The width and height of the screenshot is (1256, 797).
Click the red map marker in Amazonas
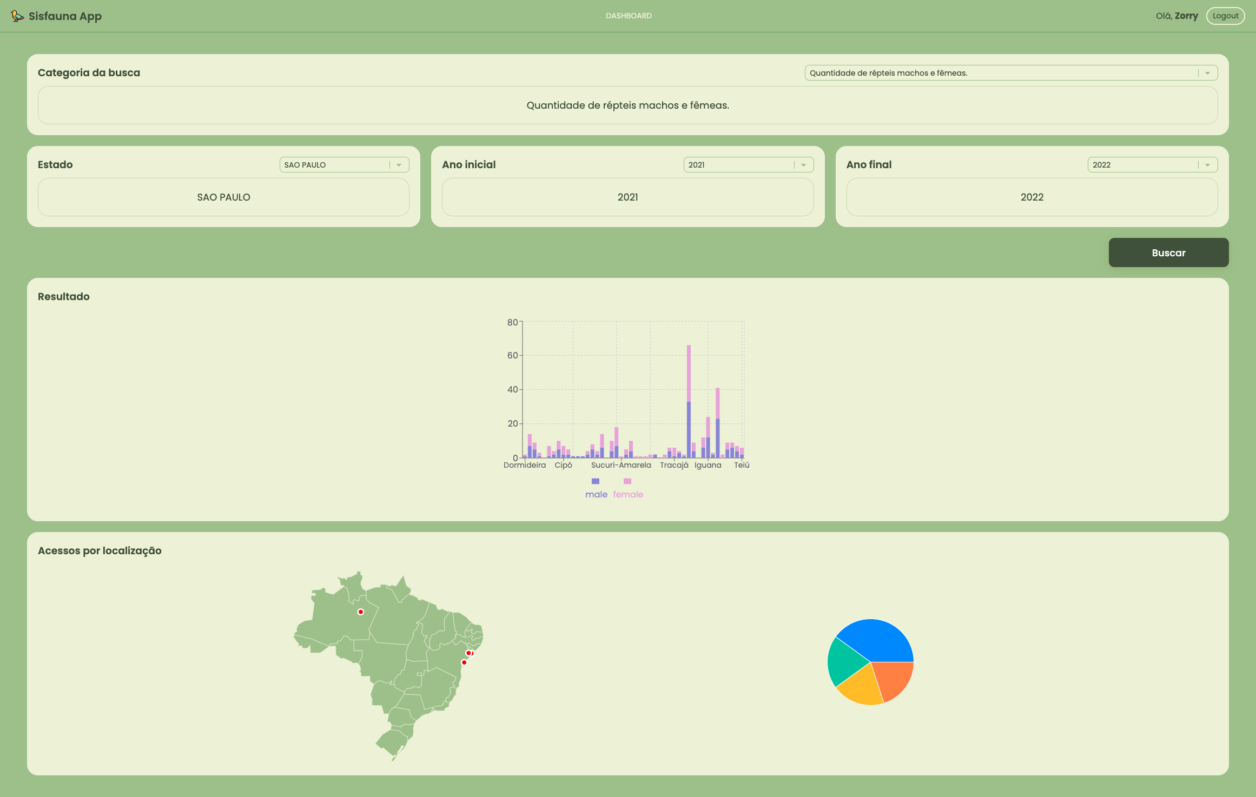(361, 612)
